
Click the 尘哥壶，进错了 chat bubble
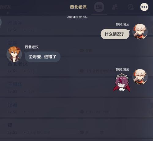43,57
